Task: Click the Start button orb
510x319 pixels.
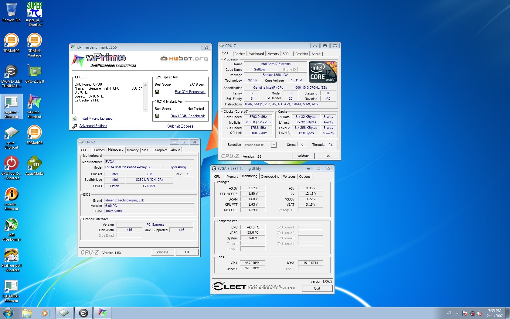Action: [8, 313]
